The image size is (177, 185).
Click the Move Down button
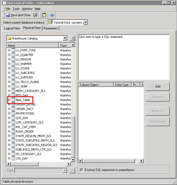pyautogui.click(x=158, y=122)
